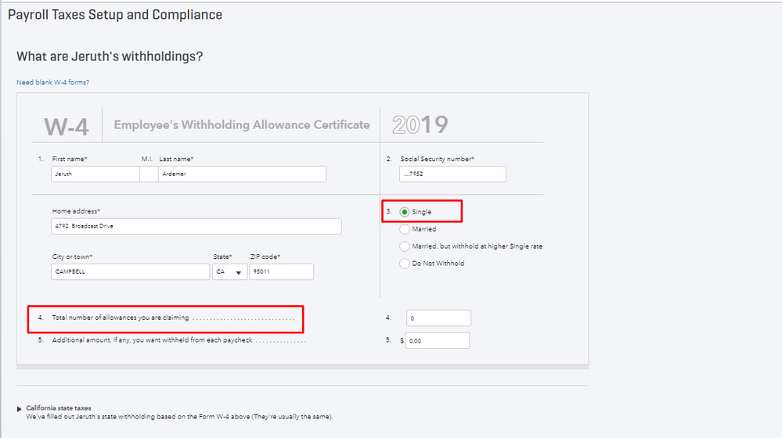Click the W-4 form logo text

[65, 126]
